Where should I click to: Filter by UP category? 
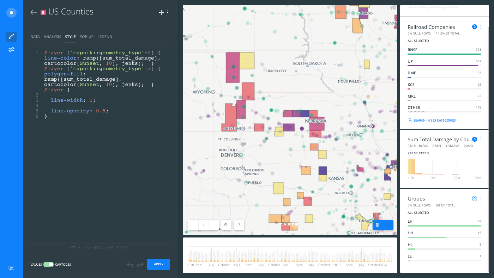coord(444,63)
